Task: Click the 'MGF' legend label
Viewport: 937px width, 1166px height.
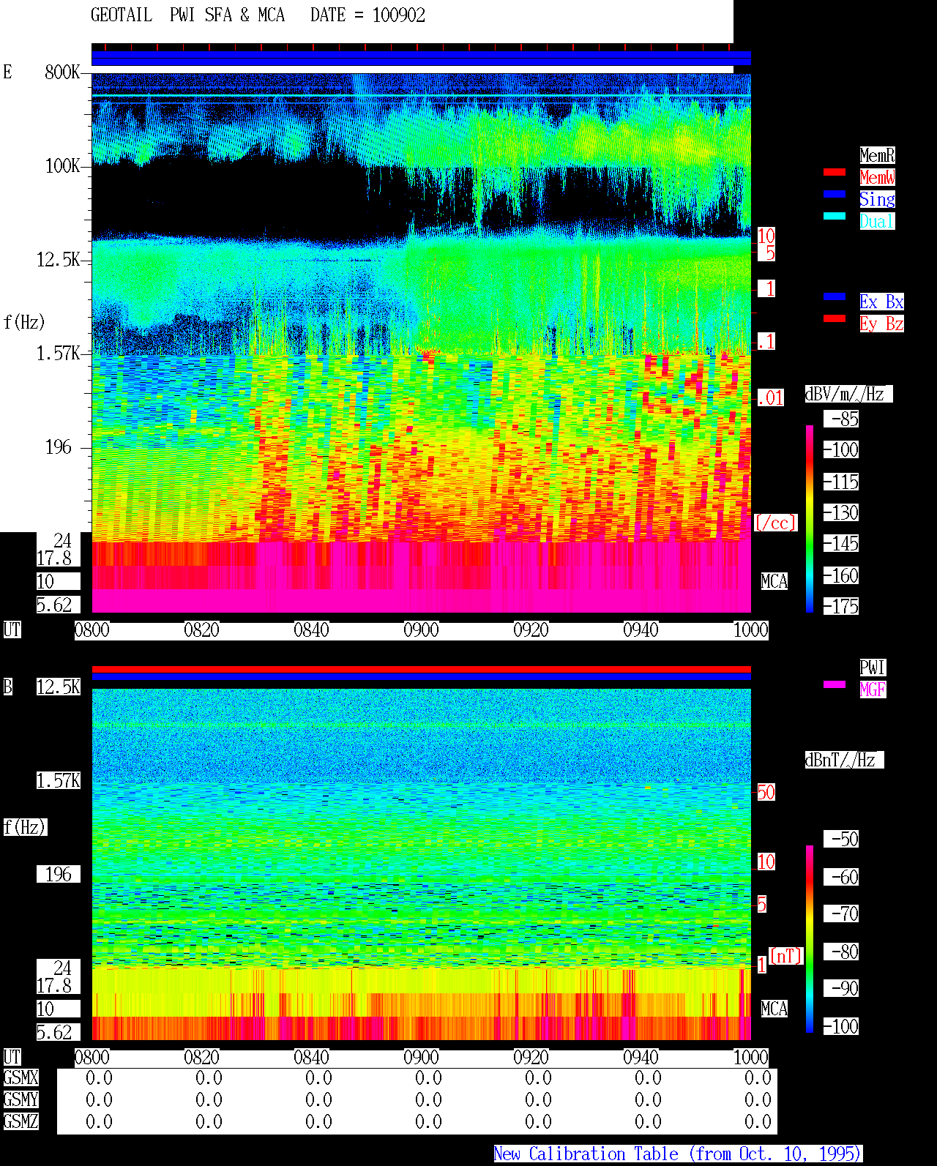Action: pyautogui.click(x=873, y=689)
